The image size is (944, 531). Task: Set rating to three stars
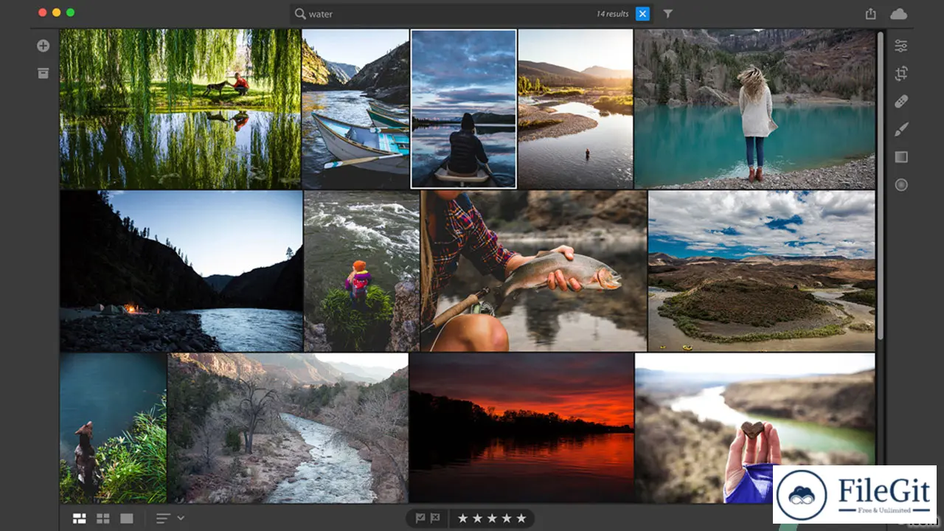click(492, 518)
